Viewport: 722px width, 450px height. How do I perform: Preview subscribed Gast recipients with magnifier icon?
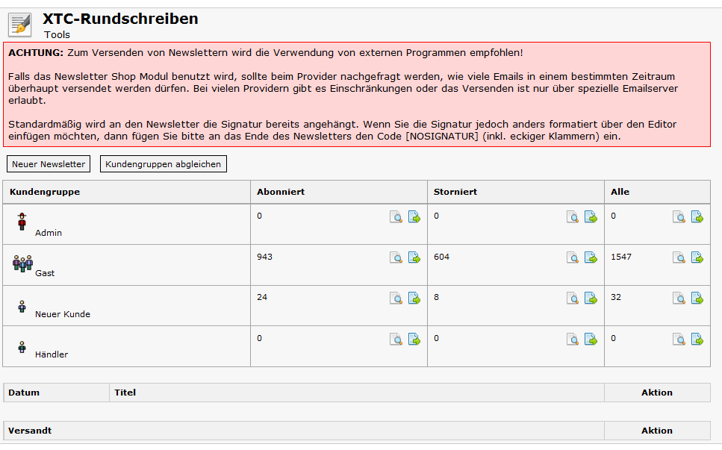pyautogui.click(x=396, y=257)
